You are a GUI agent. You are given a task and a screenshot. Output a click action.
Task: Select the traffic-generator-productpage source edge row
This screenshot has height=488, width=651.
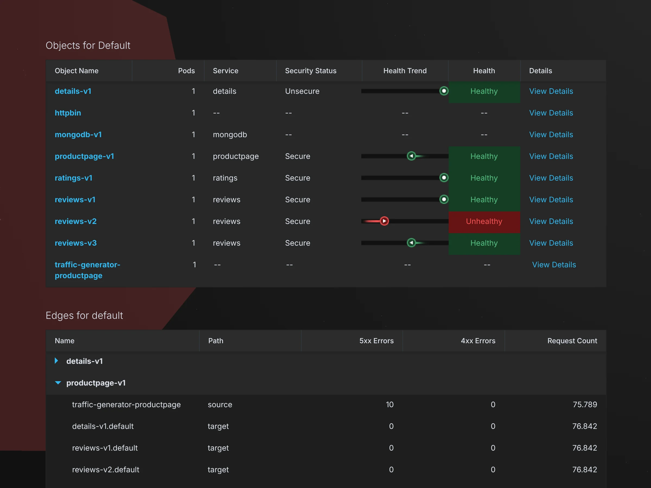(x=326, y=405)
